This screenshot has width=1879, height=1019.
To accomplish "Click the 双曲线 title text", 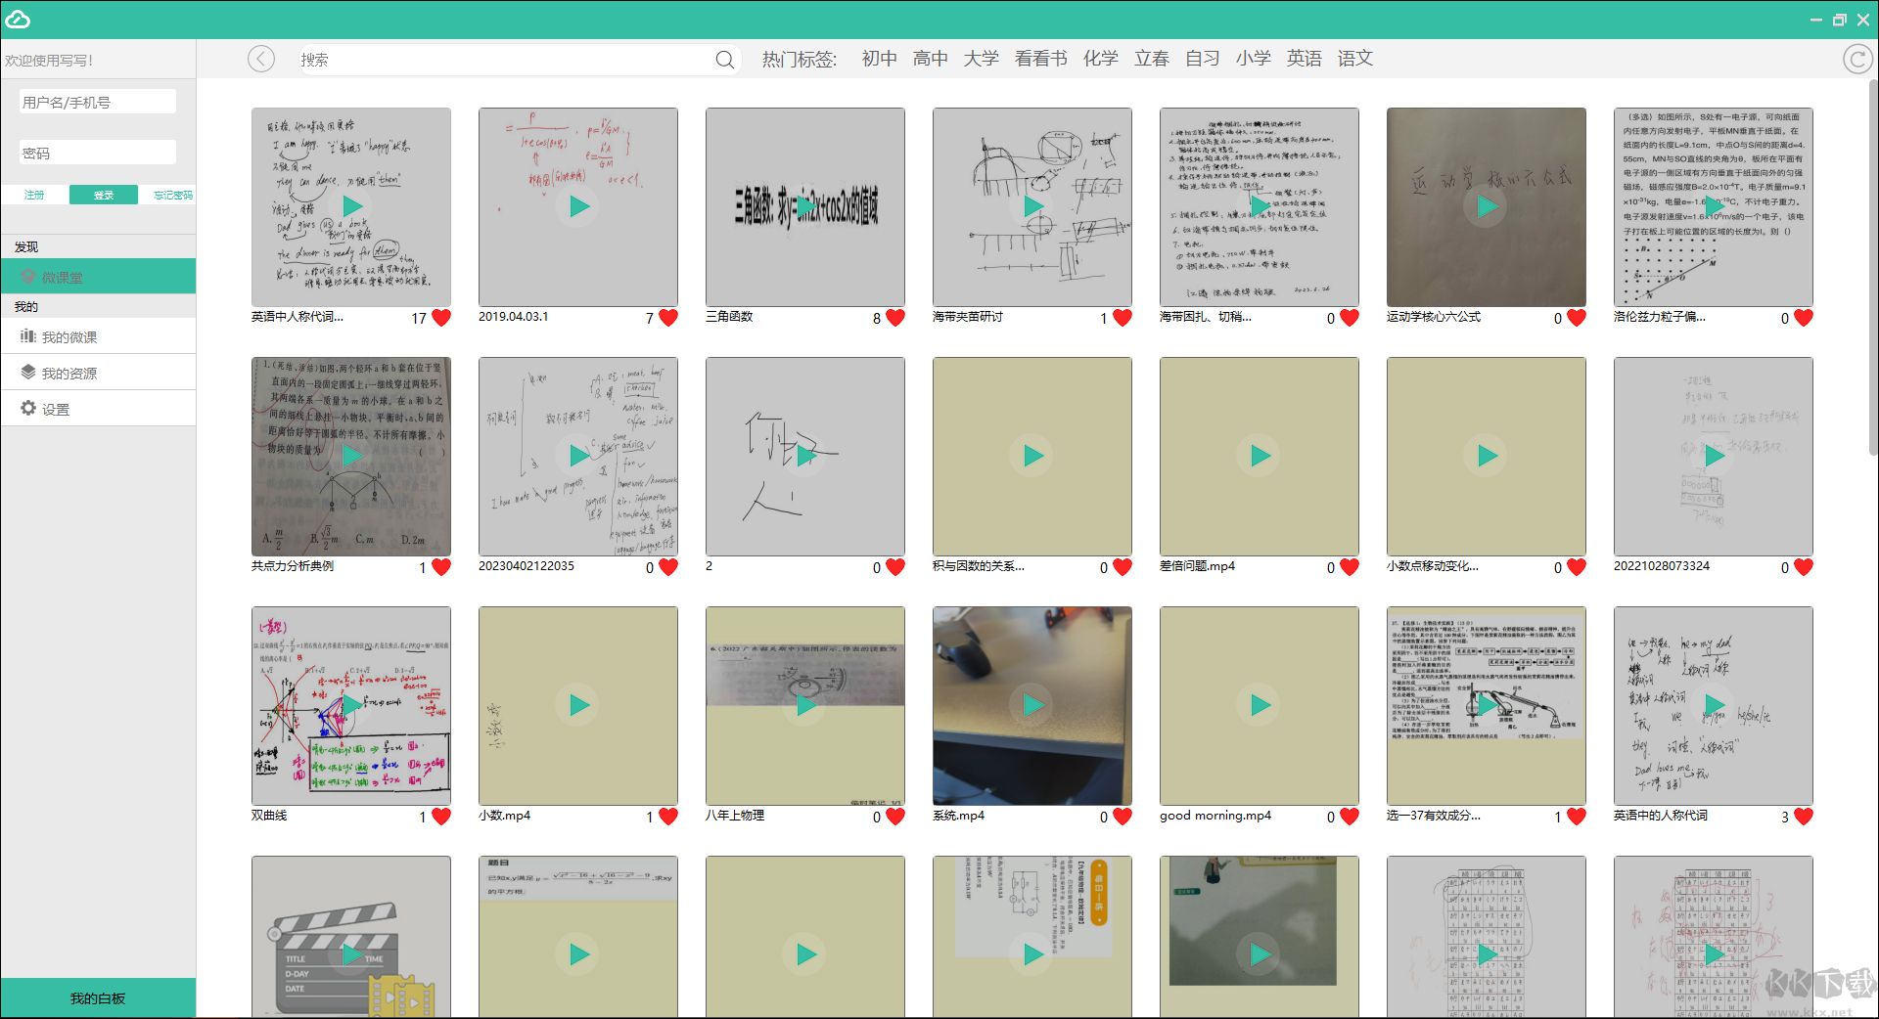I will tap(269, 816).
